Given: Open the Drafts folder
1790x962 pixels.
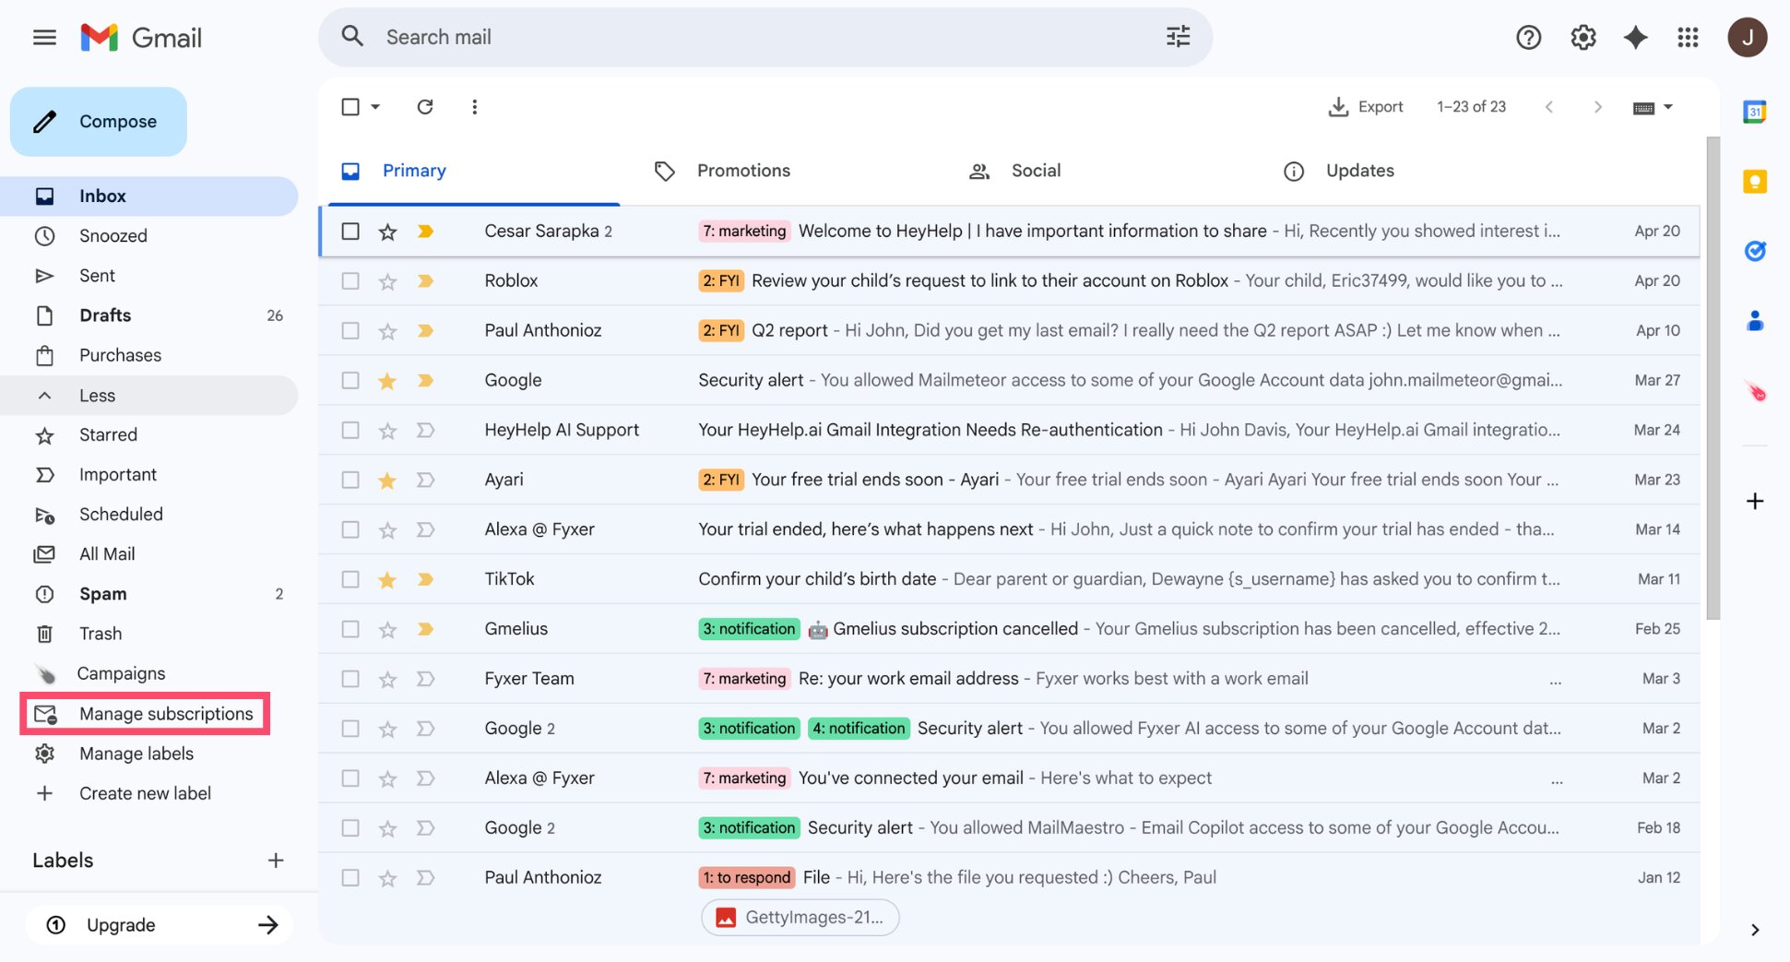Looking at the screenshot, I should pos(148,315).
